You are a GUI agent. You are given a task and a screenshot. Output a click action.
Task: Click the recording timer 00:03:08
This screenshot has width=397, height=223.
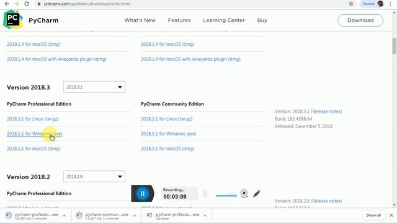click(x=175, y=197)
